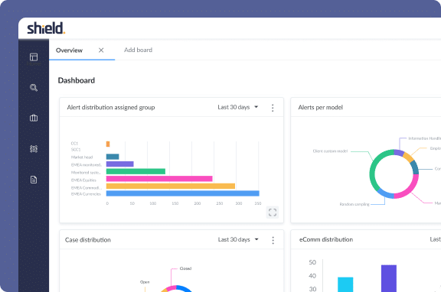Screen dimensions: 441x292
Task: Click the pink EMEA Equities bar
Action: coord(159,179)
